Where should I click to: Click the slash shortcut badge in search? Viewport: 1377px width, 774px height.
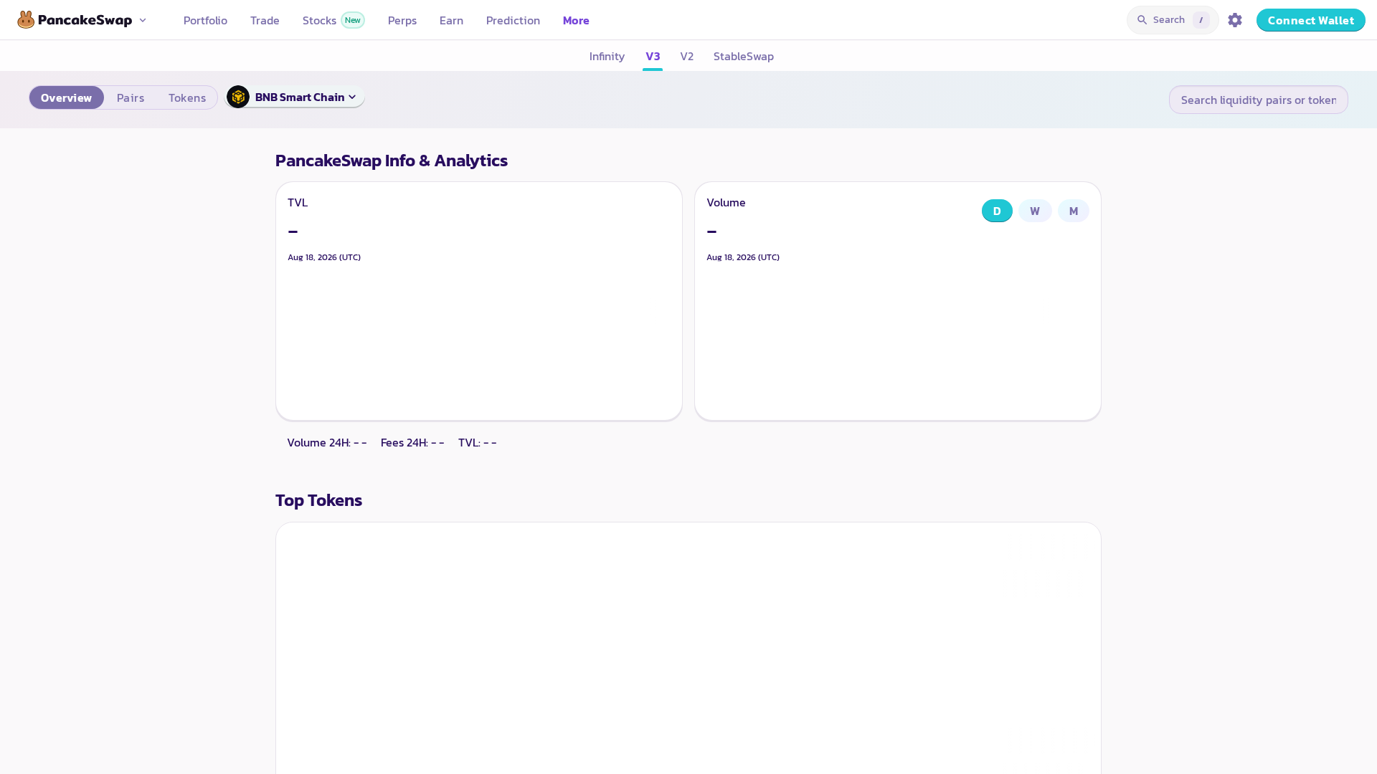coord(1201,20)
